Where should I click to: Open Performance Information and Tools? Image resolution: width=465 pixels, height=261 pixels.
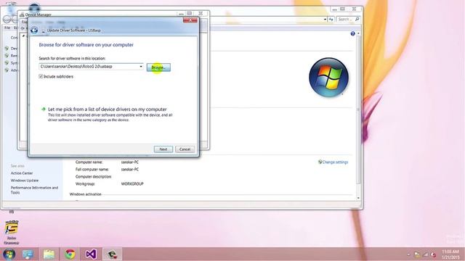[34, 190]
